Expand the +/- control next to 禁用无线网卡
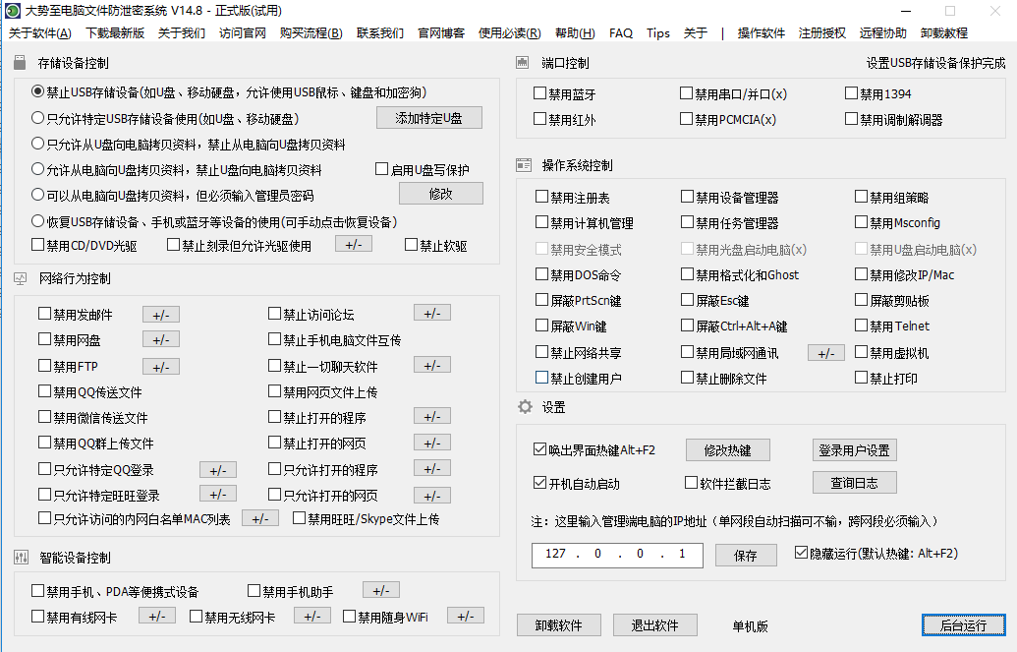1017x652 pixels. (311, 616)
